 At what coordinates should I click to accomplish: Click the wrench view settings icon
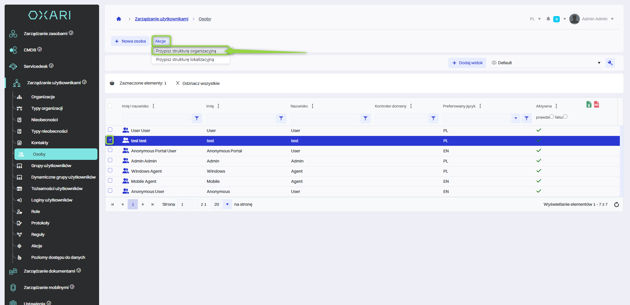[610, 63]
